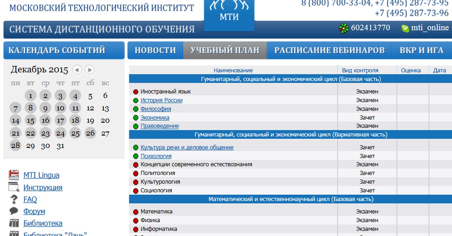452x236 pixels.
Task: Click December 31 in calendar
Action: 60,146
